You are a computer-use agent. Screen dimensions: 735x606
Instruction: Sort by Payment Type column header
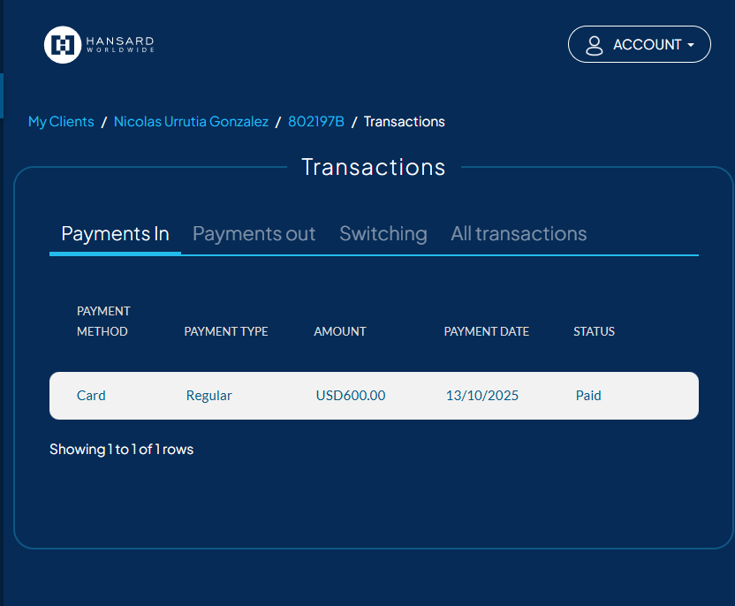coord(226,332)
